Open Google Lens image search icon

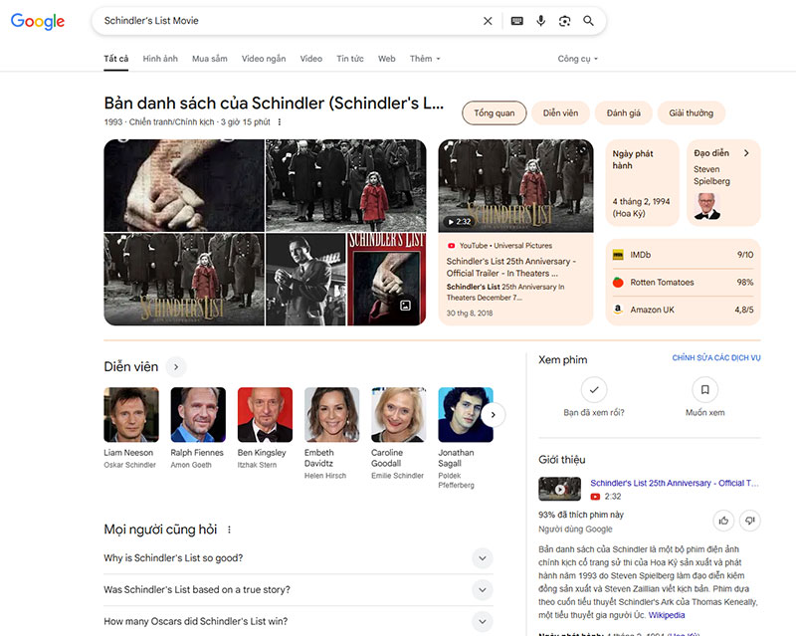(564, 21)
